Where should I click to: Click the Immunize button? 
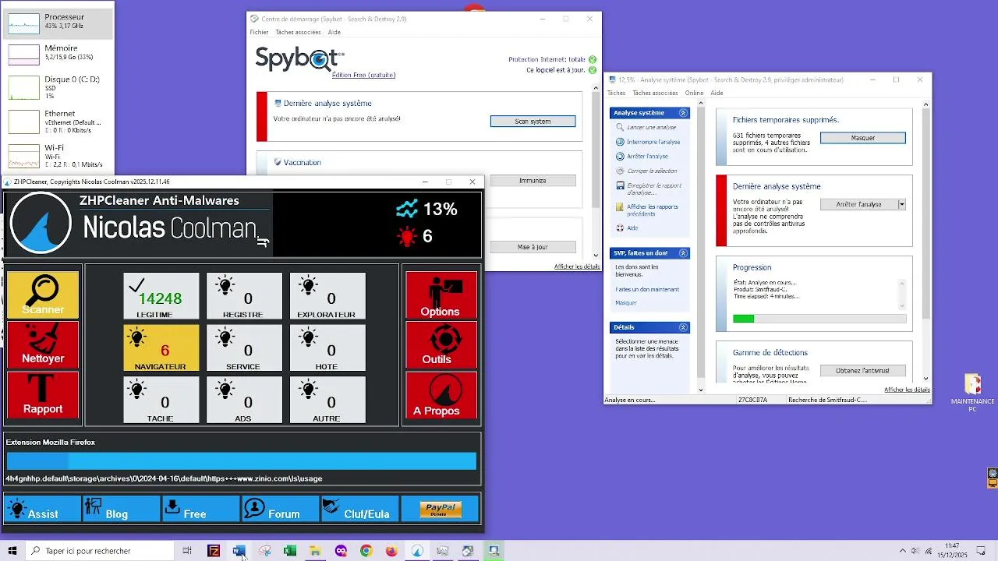[x=533, y=181]
